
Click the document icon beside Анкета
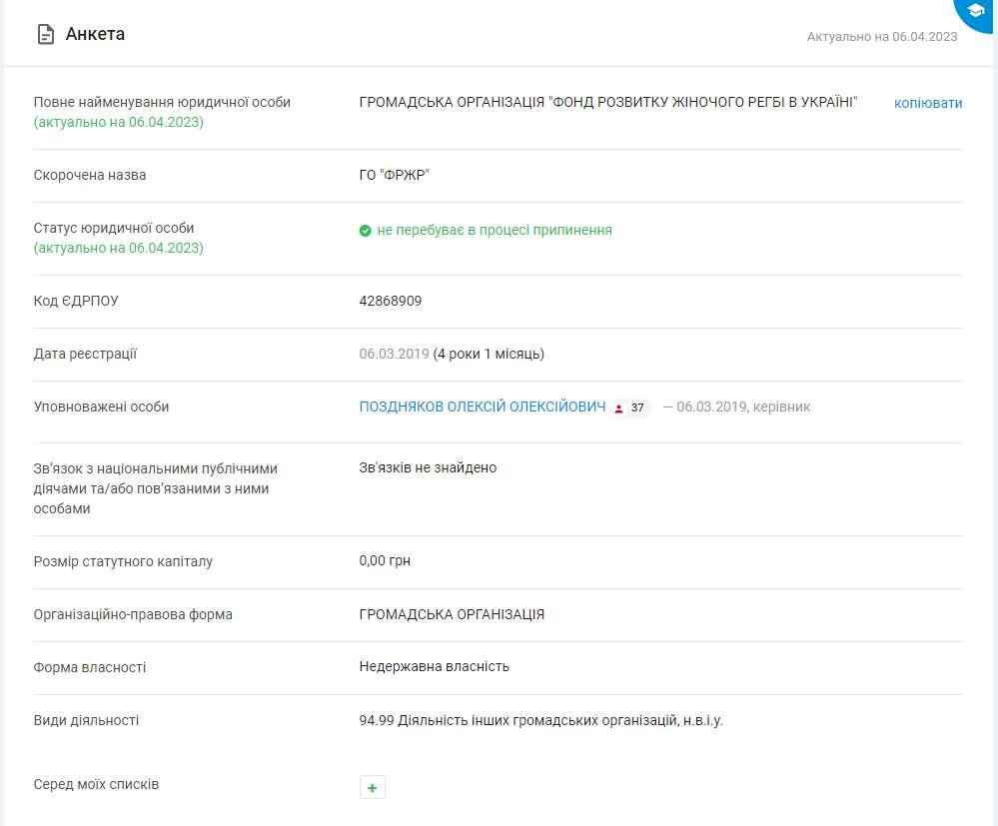pyautogui.click(x=45, y=35)
